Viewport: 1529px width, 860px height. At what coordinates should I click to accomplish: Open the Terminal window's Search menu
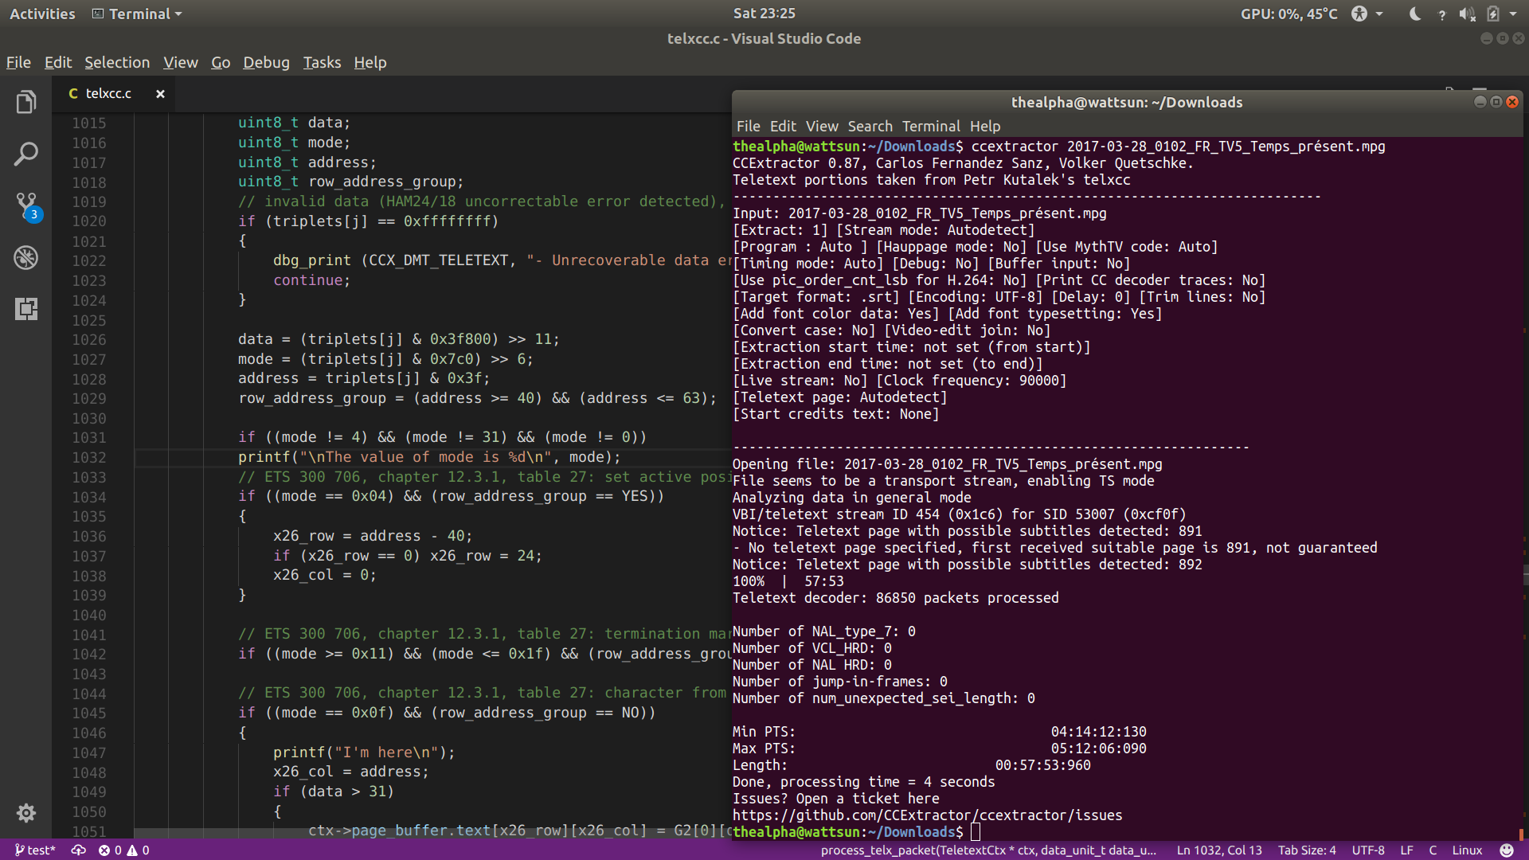click(870, 126)
